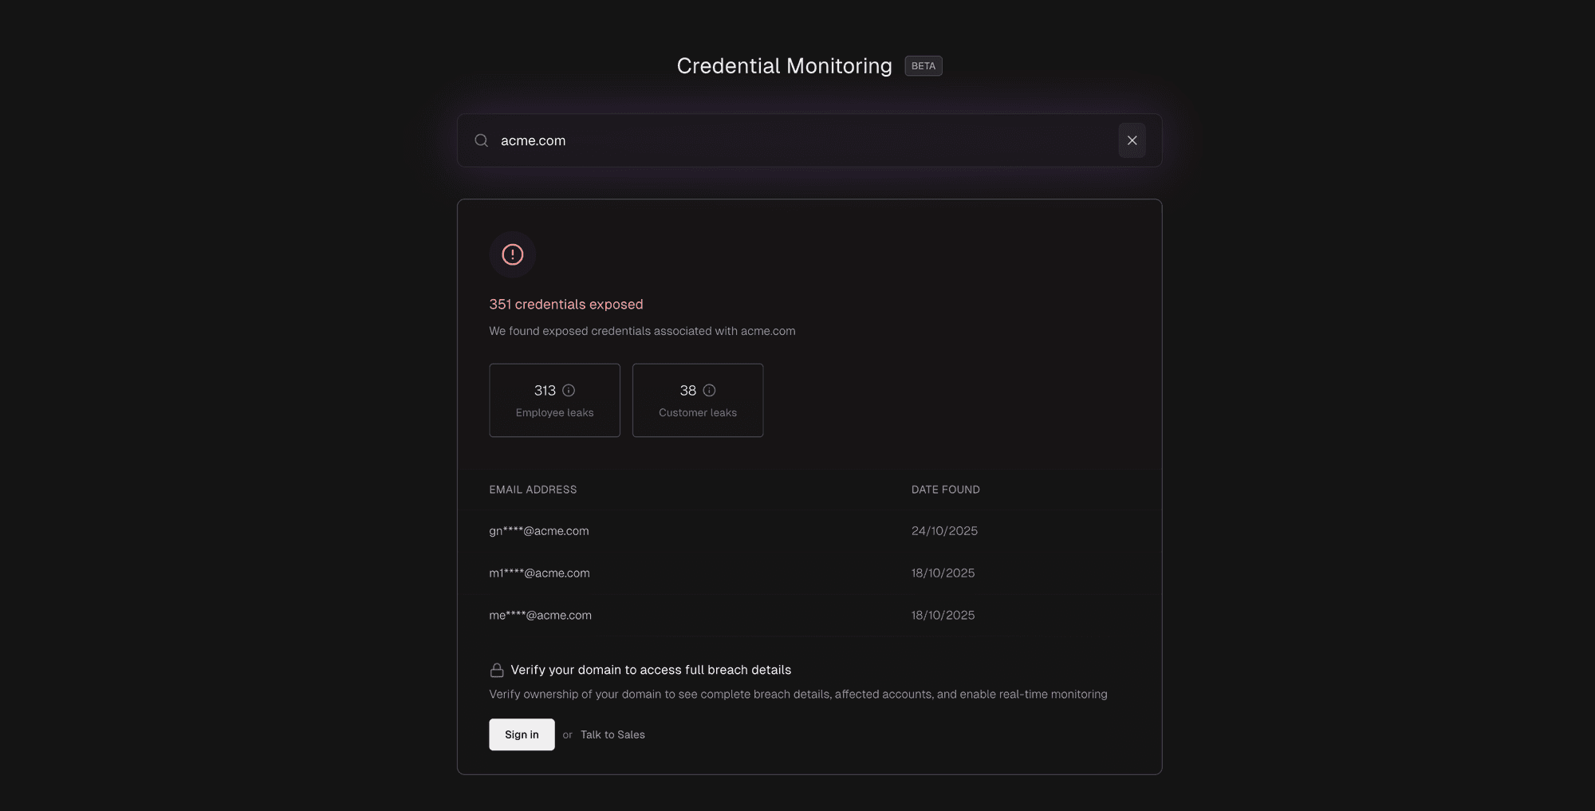Image resolution: width=1595 pixels, height=811 pixels.
Task: Open info icon next to 313
Action: click(569, 390)
